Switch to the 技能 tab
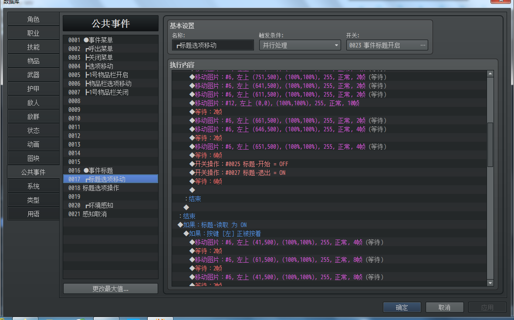The height and width of the screenshot is (320, 514). [34, 47]
